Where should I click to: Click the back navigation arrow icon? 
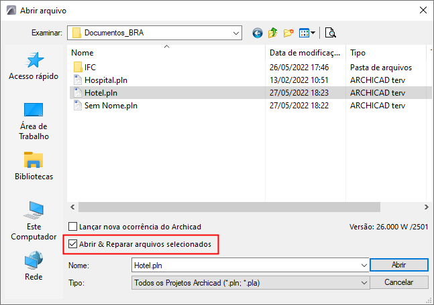coord(258,32)
